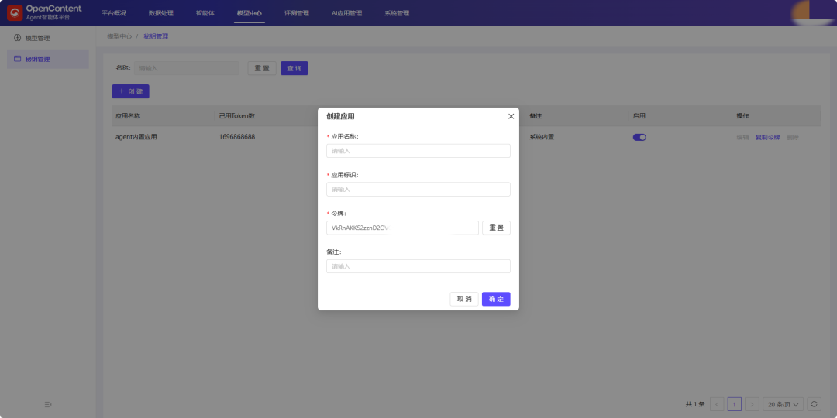
Task: Open the AI应用管理 menu
Action: click(x=346, y=13)
